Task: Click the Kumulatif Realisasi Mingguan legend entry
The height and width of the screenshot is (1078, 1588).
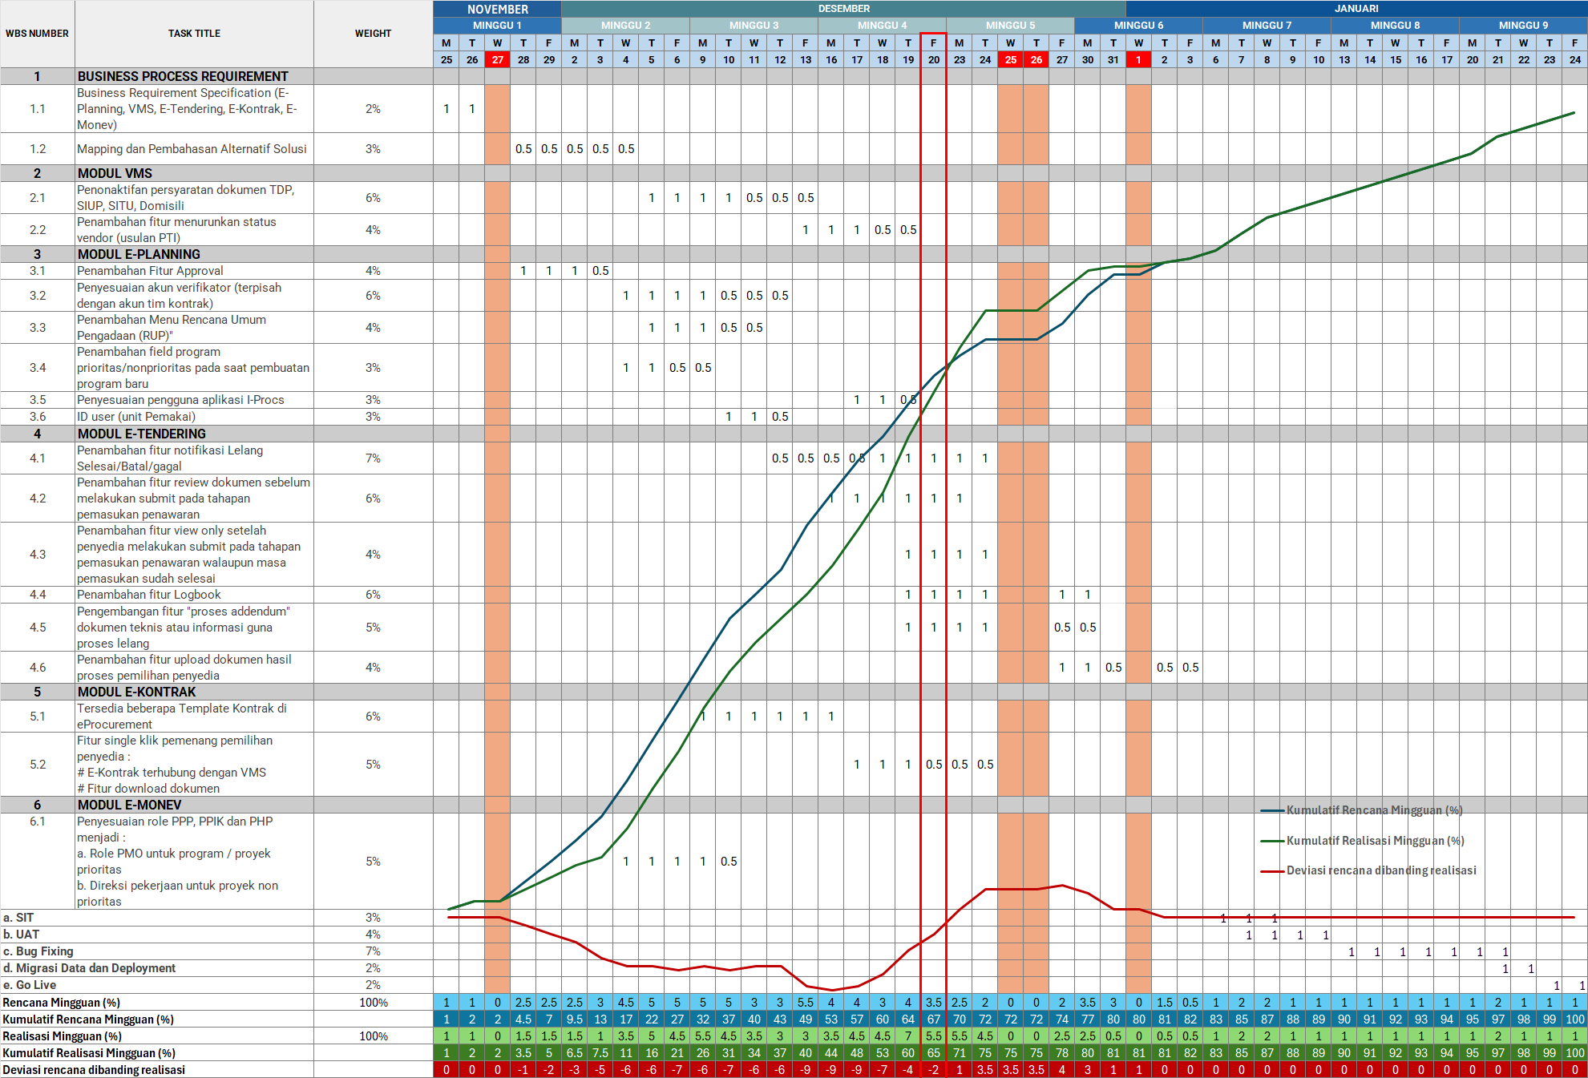Action: [1375, 841]
